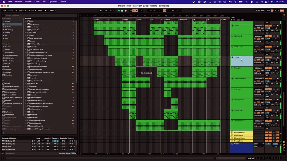The width and height of the screenshot is (287, 161).
Task: Solo the 33 Arp 2 track
Action: coord(274,68)
